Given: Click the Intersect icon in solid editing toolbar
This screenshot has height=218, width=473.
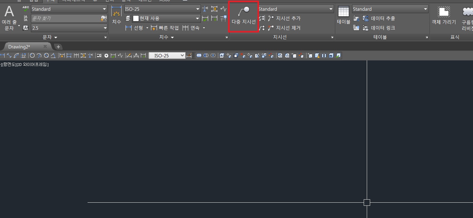Looking at the screenshot, I should [x=213, y=55].
